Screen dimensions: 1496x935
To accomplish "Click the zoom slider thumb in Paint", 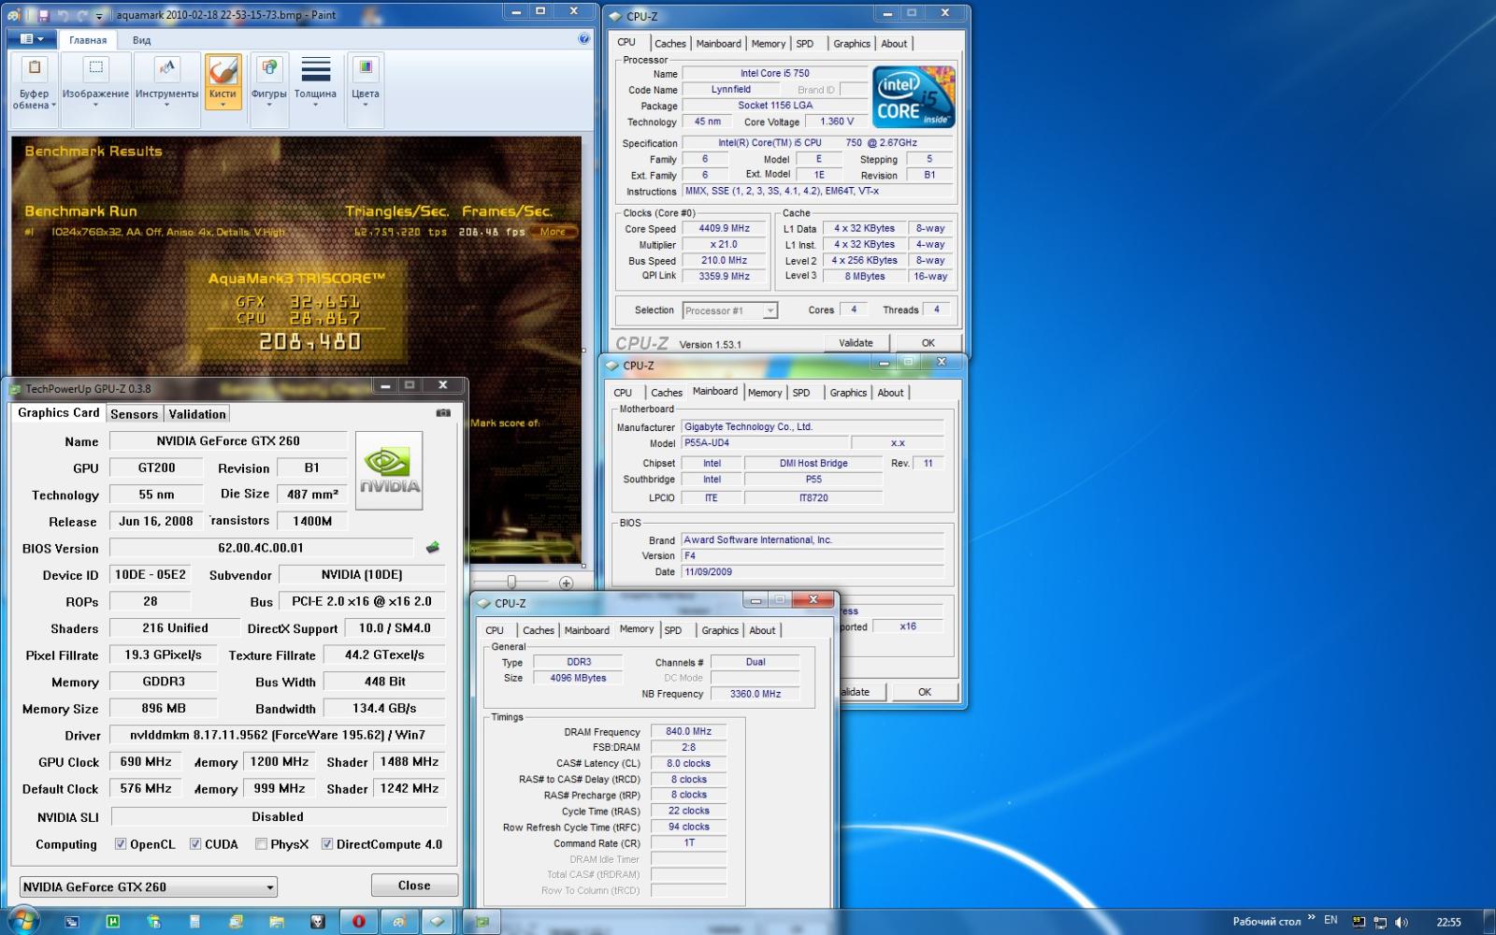I will click(x=511, y=583).
